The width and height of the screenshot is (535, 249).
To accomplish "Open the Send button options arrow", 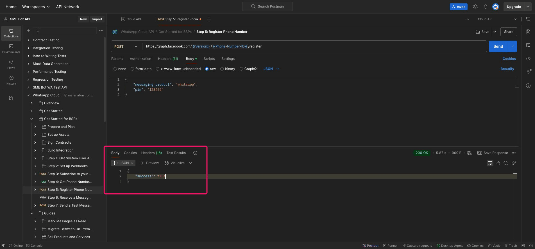I will (513, 46).
